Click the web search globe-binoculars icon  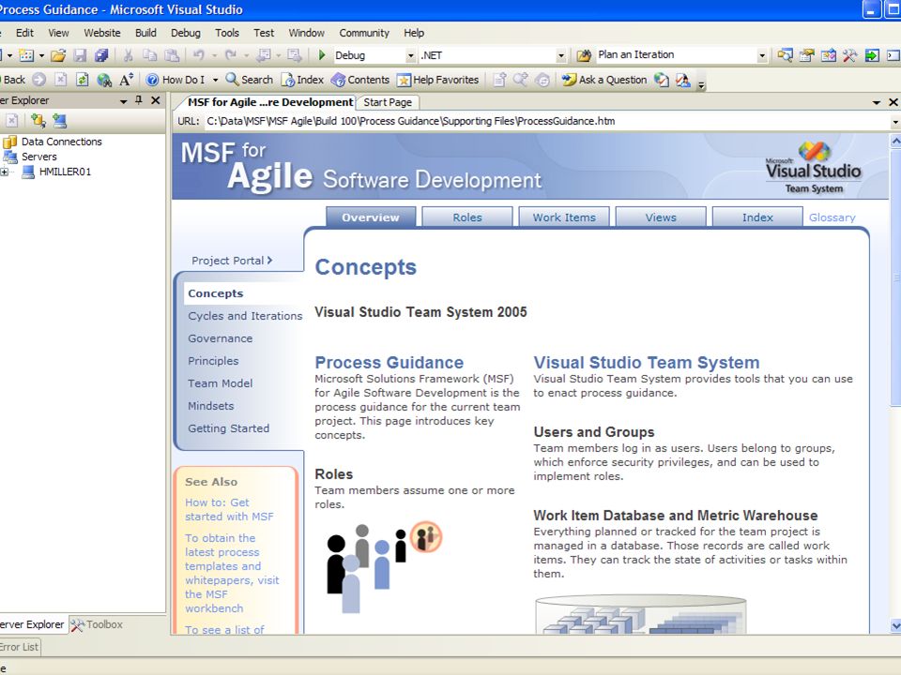pos(104,80)
